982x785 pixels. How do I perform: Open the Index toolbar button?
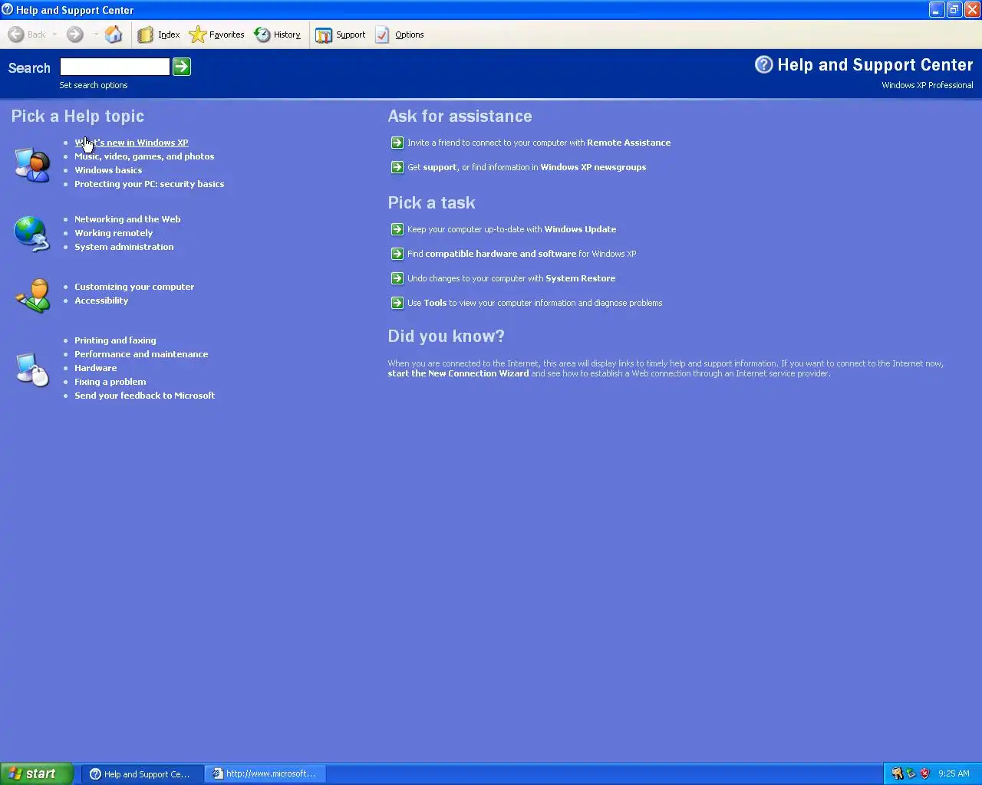pyautogui.click(x=159, y=34)
